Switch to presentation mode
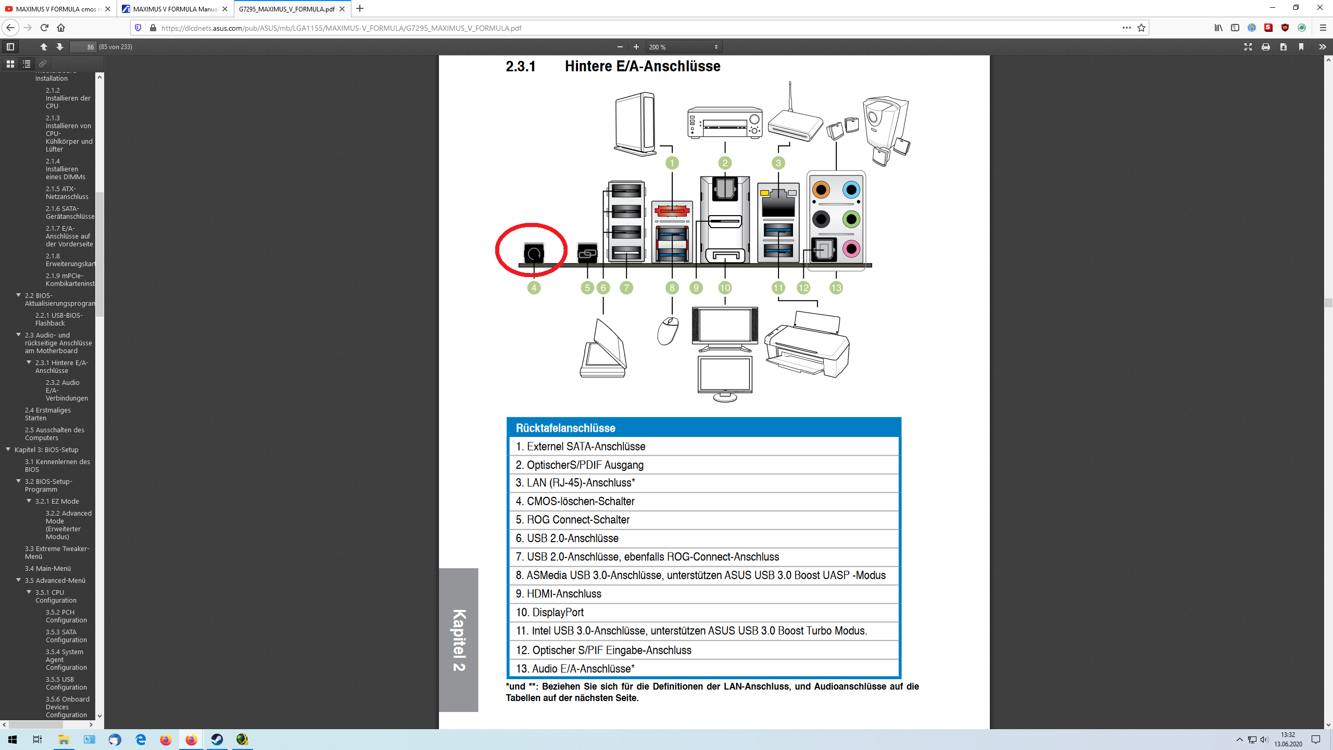This screenshot has width=1333, height=750. coord(1248,47)
